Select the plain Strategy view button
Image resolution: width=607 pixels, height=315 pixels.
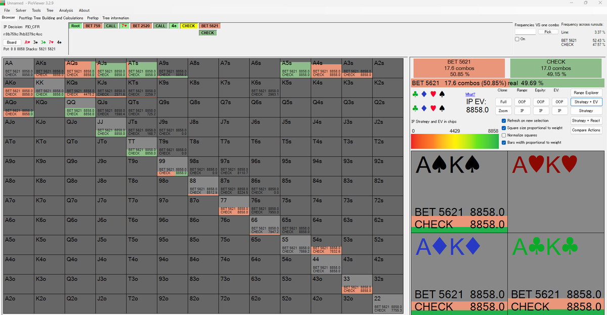(586, 111)
